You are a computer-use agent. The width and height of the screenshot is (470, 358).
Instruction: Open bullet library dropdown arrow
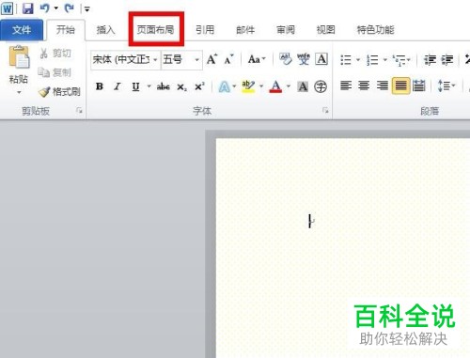click(358, 59)
